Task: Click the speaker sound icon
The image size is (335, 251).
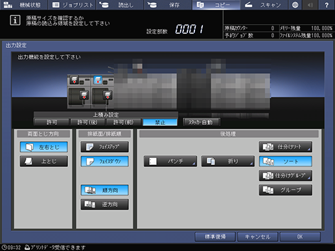Action: click(x=310, y=5)
